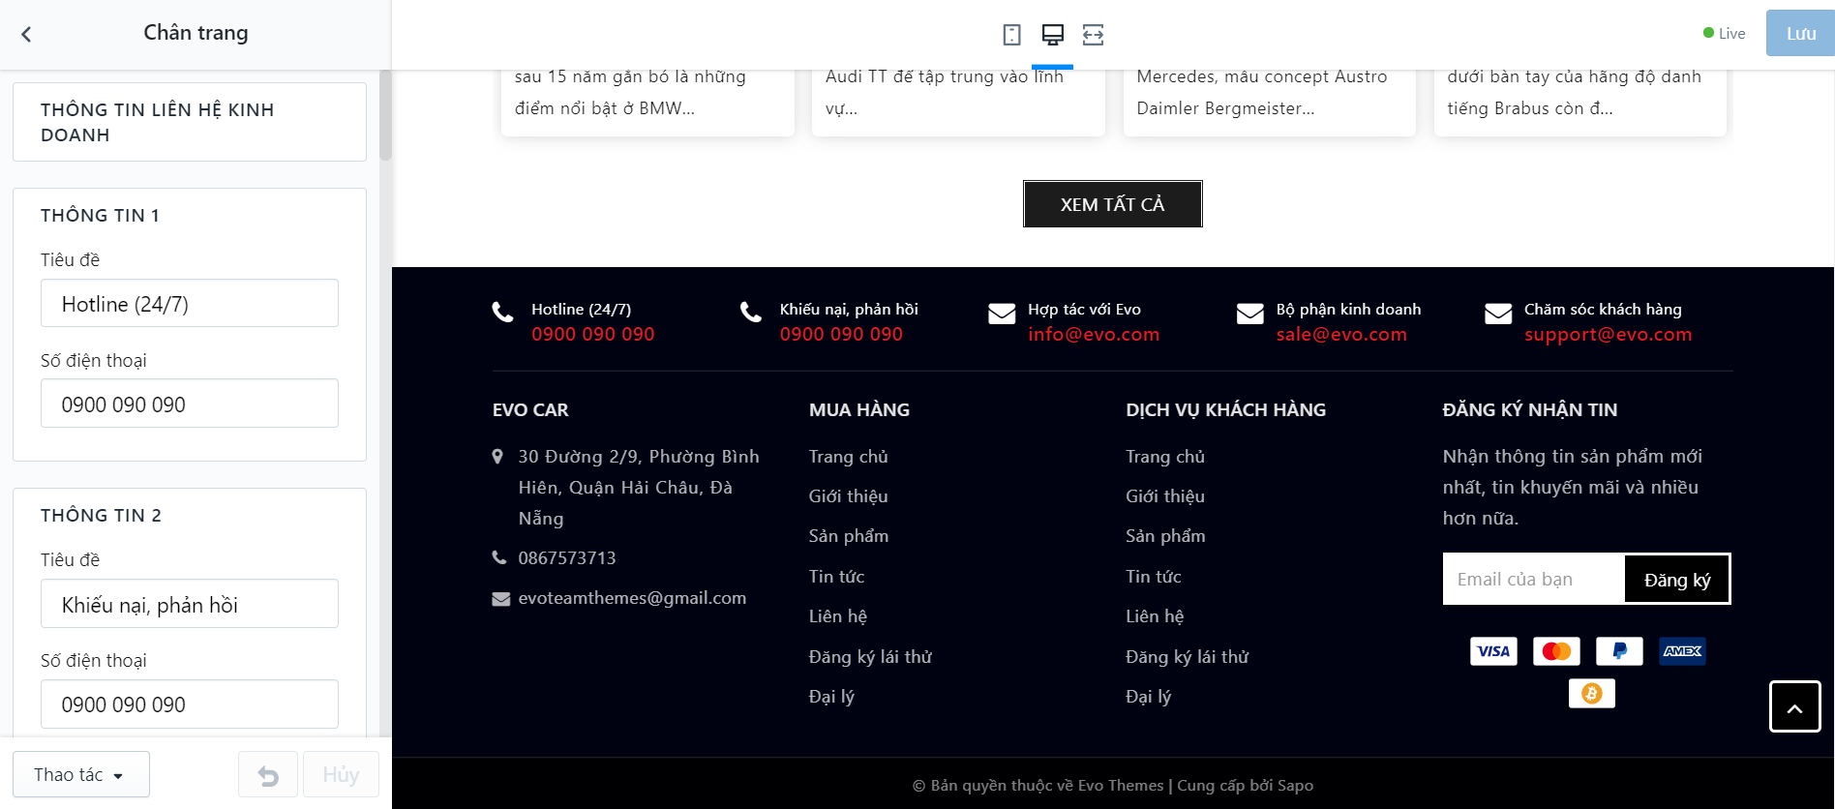Image resolution: width=1835 pixels, height=809 pixels.
Task: Click the address map pin icon
Action: pyautogui.click(x=497, y=456)
